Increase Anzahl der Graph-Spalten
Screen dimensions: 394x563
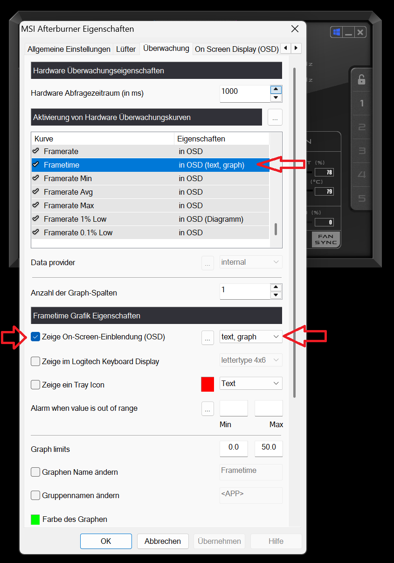[276, 288]
